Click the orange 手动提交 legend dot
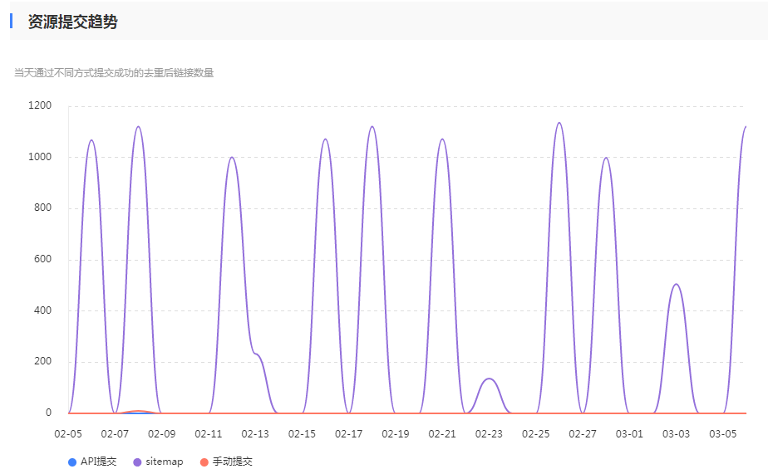Viewport: 768px width, 469px height. (204, 462)
